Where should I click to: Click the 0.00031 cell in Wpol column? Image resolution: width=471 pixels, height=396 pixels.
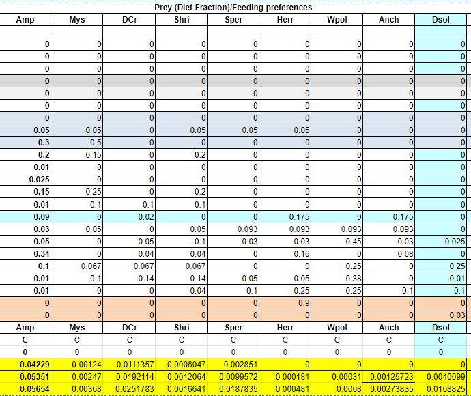click(x=337, y=377)
